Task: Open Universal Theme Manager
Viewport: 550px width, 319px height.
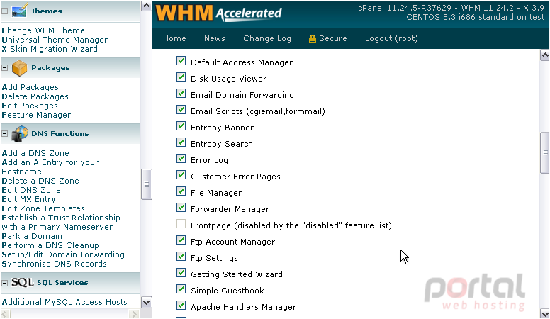Action: click(x=55, y=40)
